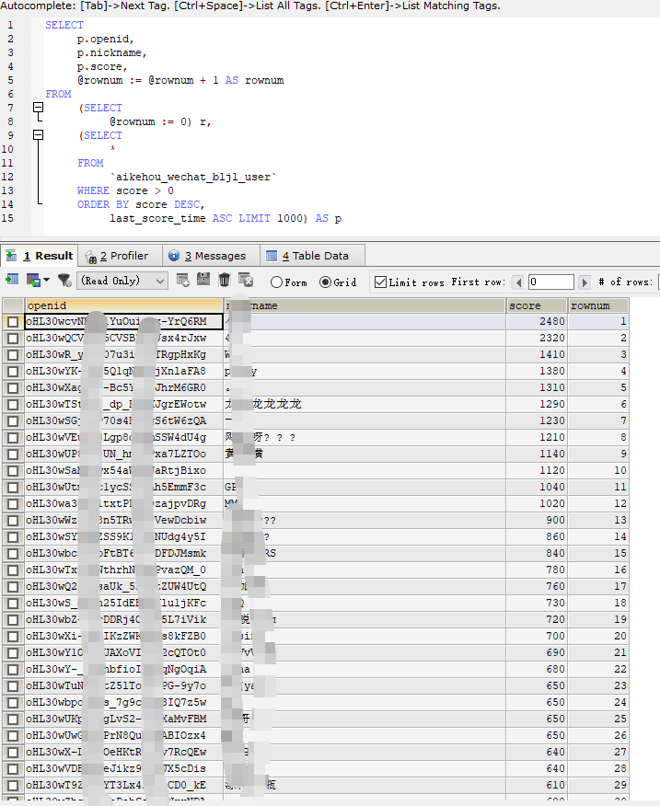Sort by the score column header
This screenshot has width=660, height=806.
tap(537, 305)
